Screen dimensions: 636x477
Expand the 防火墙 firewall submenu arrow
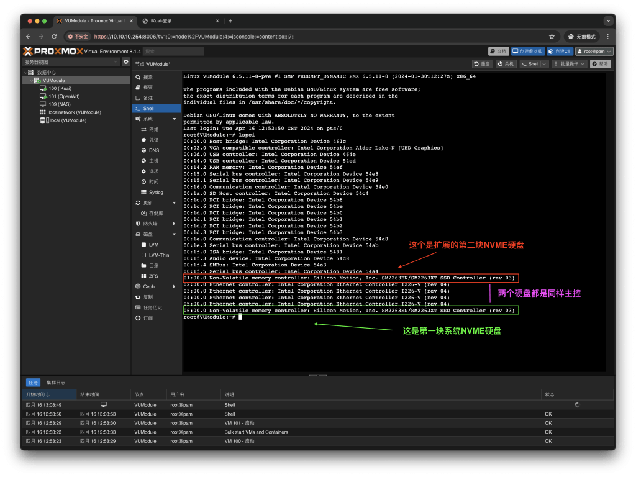point(174,224)
